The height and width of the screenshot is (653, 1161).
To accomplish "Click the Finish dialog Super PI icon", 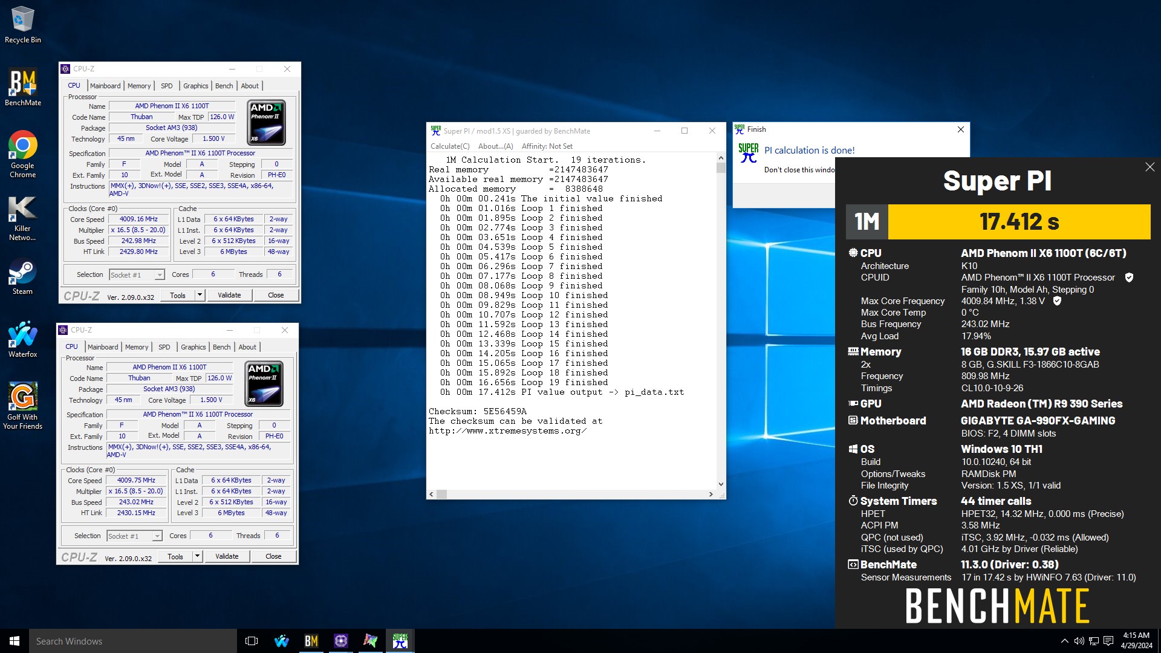I will pyautogui.click(x=748, y=153).
